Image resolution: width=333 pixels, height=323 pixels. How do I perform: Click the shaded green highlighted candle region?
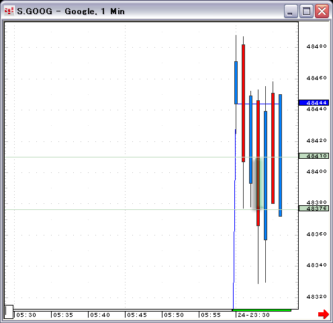click(x=258, y=184)
